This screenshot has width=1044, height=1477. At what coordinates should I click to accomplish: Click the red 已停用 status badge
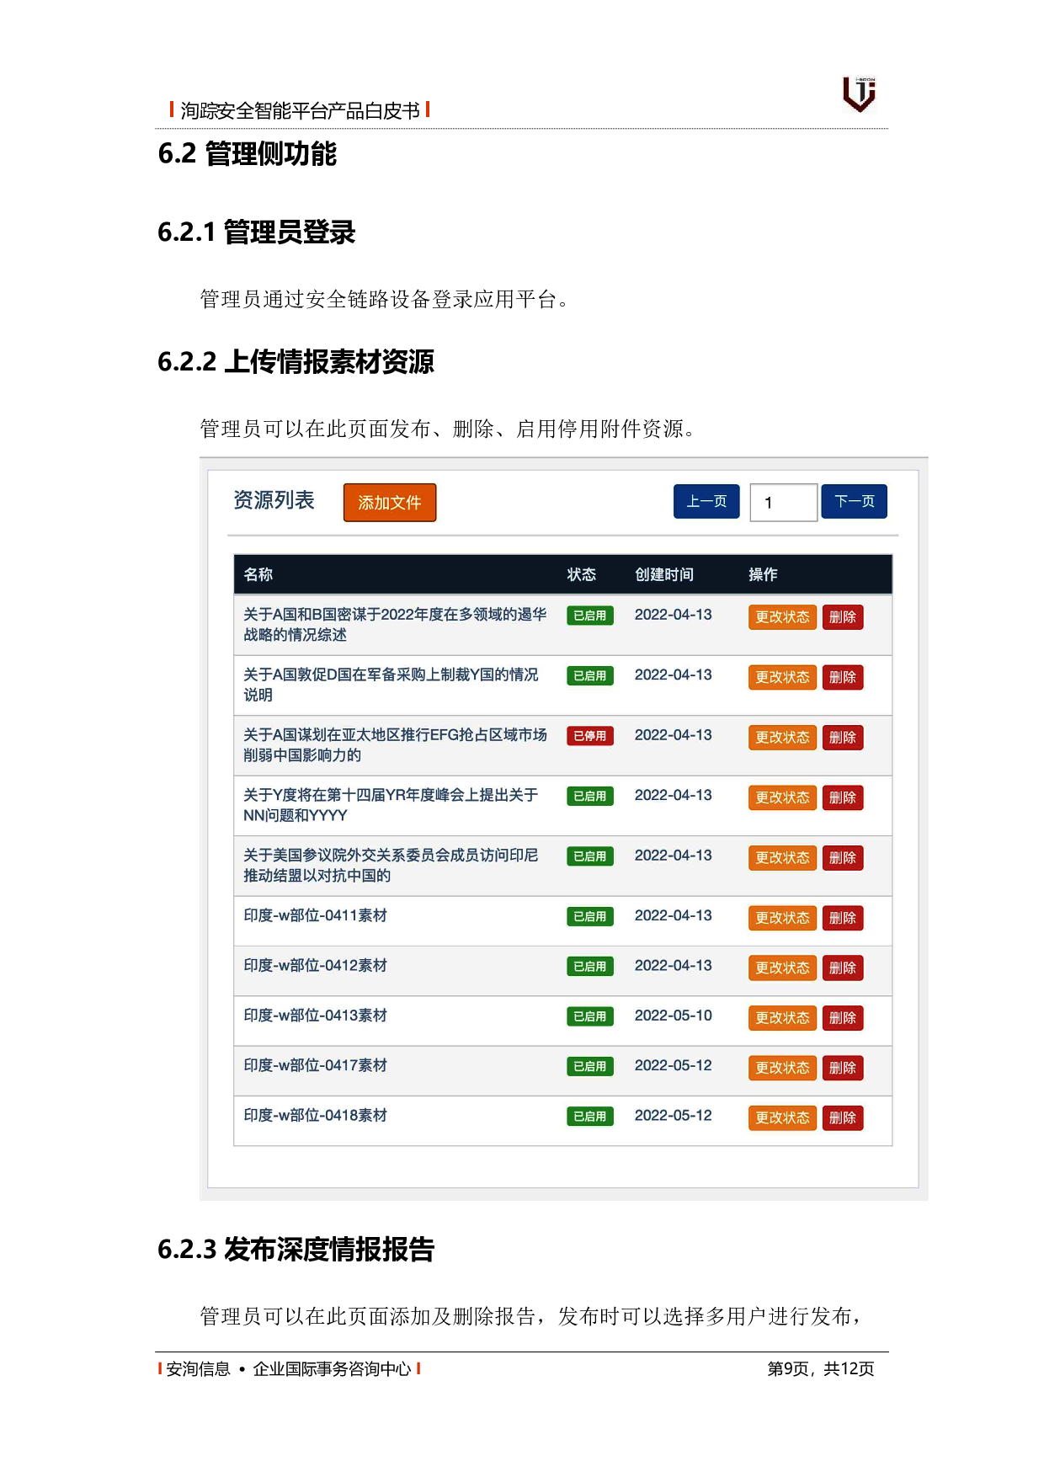(589, 736)
